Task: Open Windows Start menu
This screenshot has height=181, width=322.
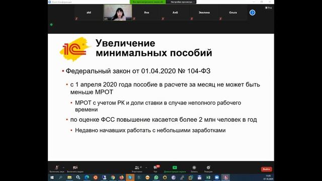Action: coord(52,177)
